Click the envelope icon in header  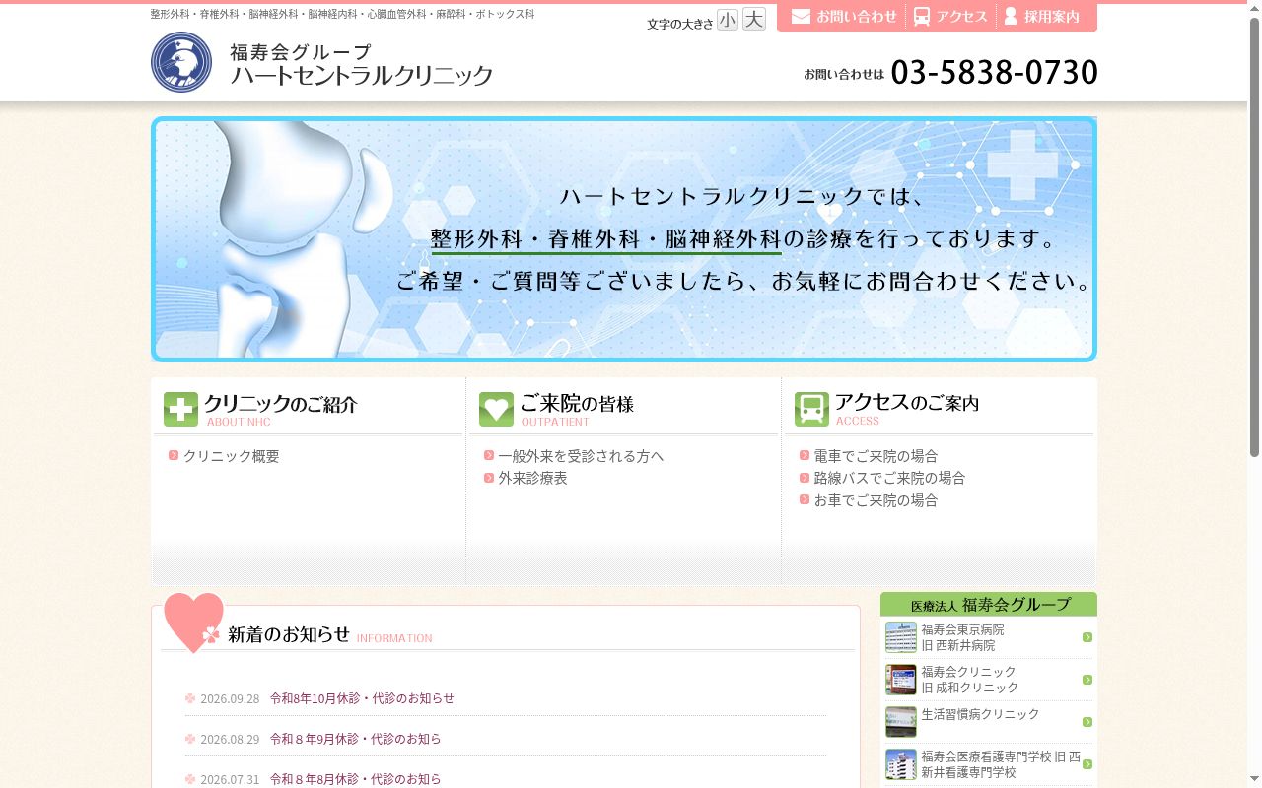pyautogui.click(x=801, y=17)
